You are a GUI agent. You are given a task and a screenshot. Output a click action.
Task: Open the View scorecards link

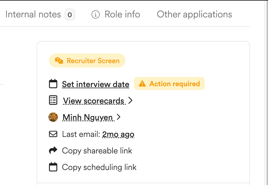[94, 101]
